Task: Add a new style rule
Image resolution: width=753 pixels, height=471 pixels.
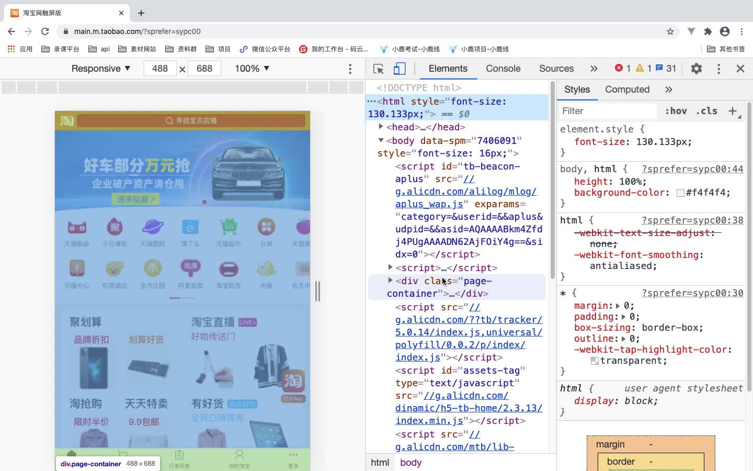Action: pyautogui.click(x=733, y=111)
